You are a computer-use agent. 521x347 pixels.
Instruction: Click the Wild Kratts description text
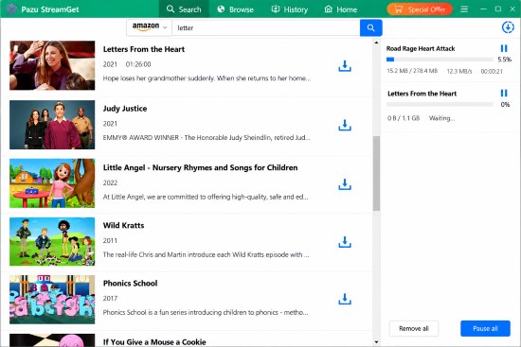click(x=206, y=254)
